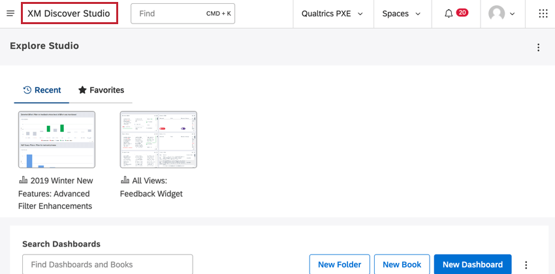Click the Find Dashboards and Books field

(107, 264)
